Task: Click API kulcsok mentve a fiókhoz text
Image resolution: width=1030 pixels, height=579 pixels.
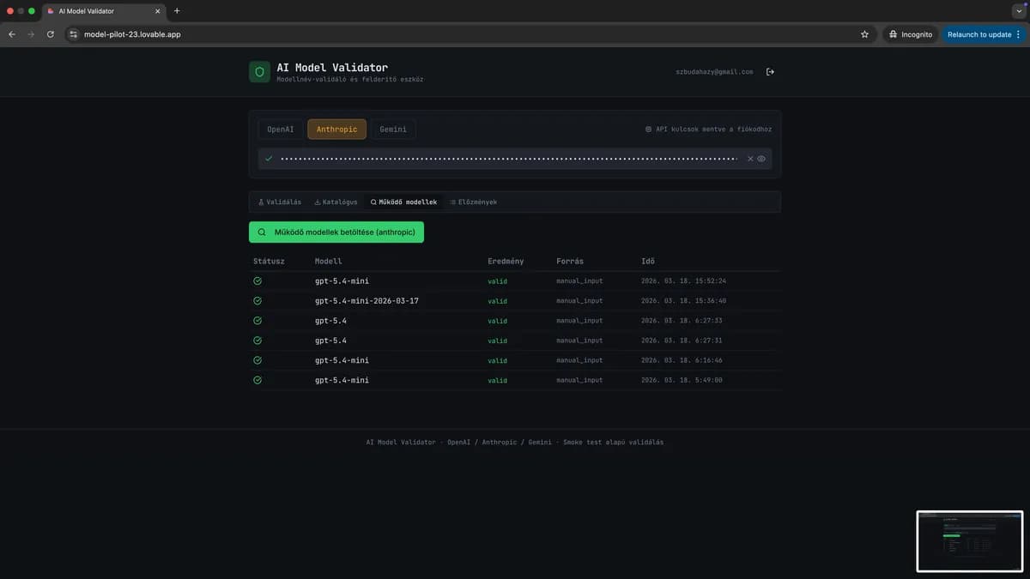Action: (x=713, y=130)
